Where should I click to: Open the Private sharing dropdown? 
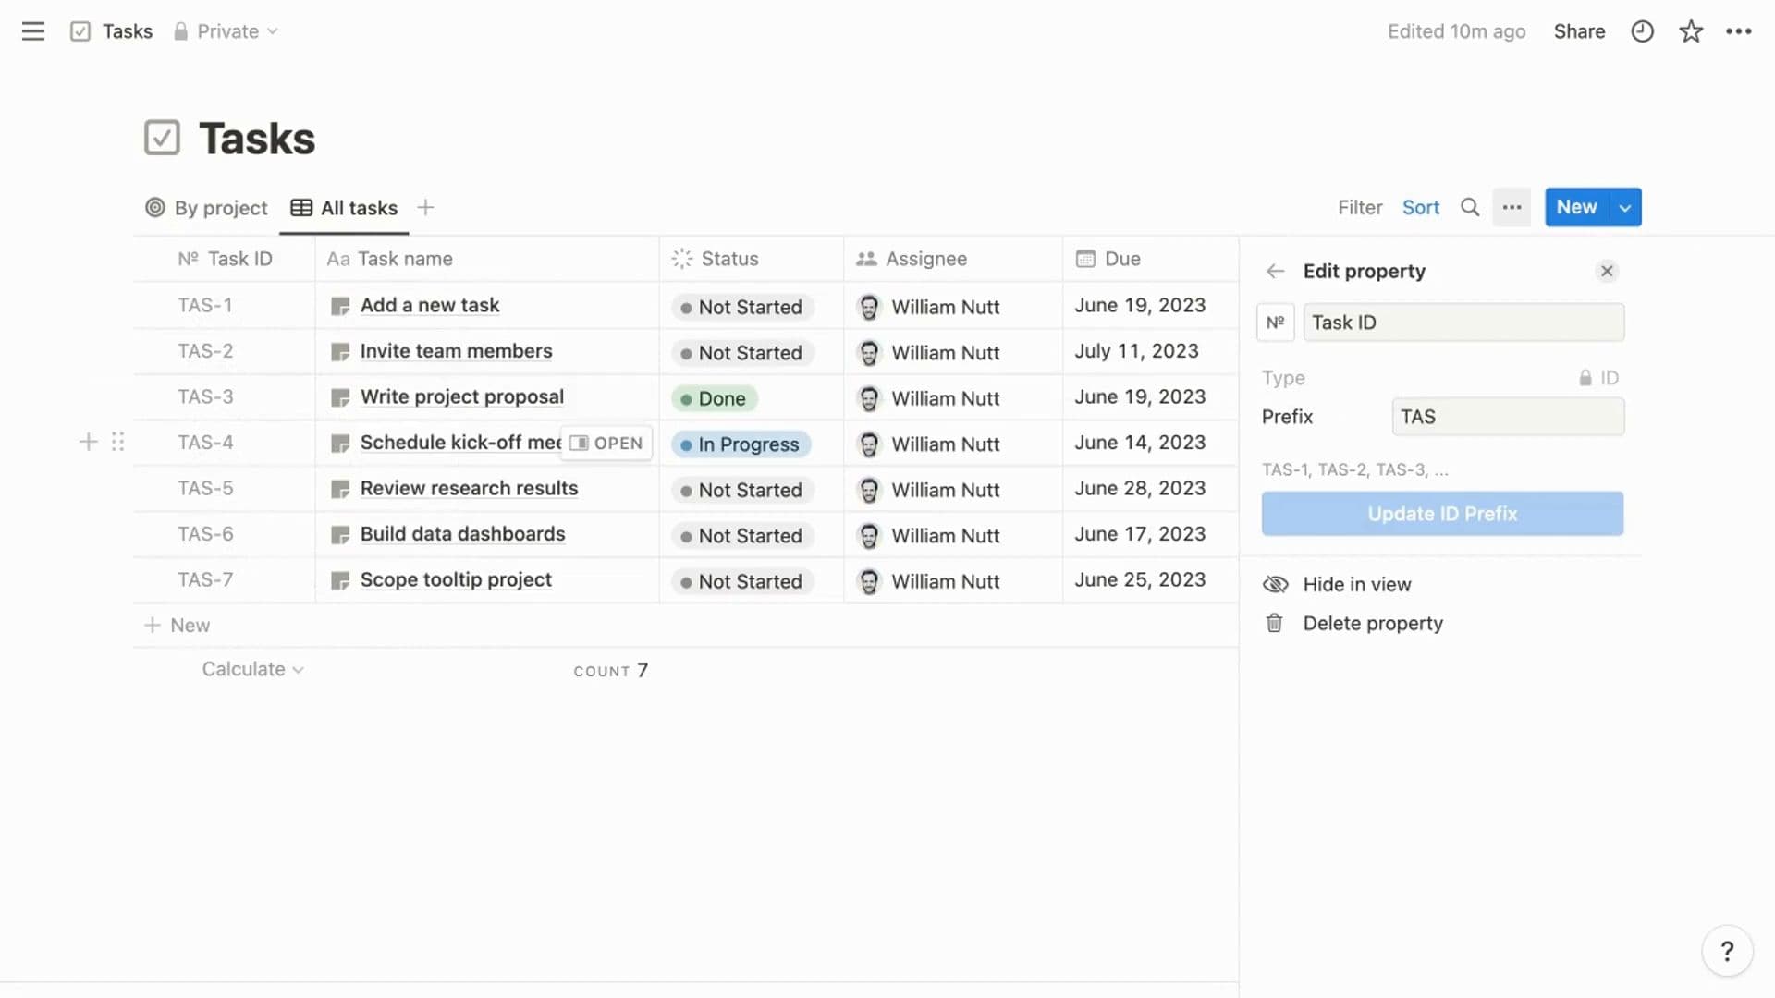tap(226, 31)
